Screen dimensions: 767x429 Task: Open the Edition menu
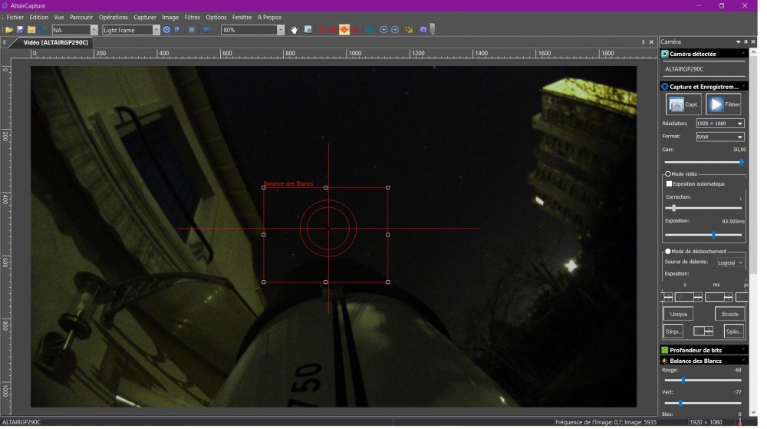tap(38, 17)
